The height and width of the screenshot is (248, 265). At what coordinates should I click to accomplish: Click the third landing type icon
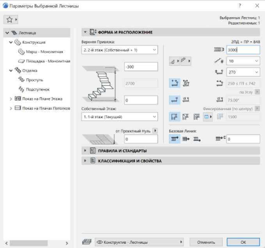tap(197, 117)
